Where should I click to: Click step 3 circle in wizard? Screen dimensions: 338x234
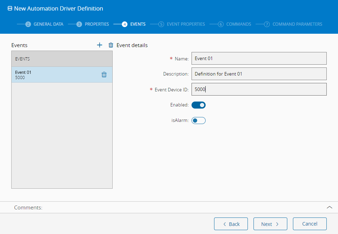tap(79, 24)
